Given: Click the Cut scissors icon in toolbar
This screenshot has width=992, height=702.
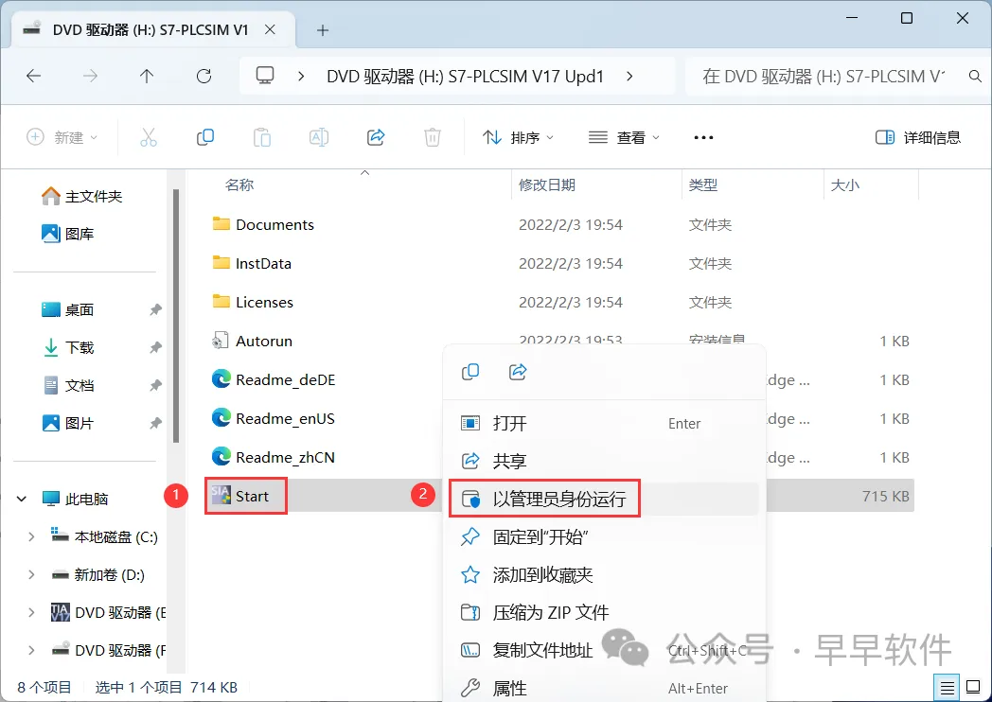Looking at the screenshot, I should (x=148, y=137).
